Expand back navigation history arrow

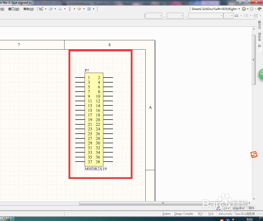point(248,9)
